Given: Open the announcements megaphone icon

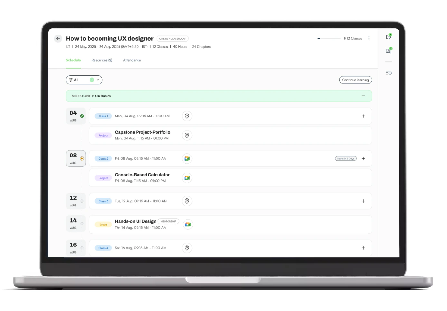Looking at the screenshot, I should click(x=389, y=37).
